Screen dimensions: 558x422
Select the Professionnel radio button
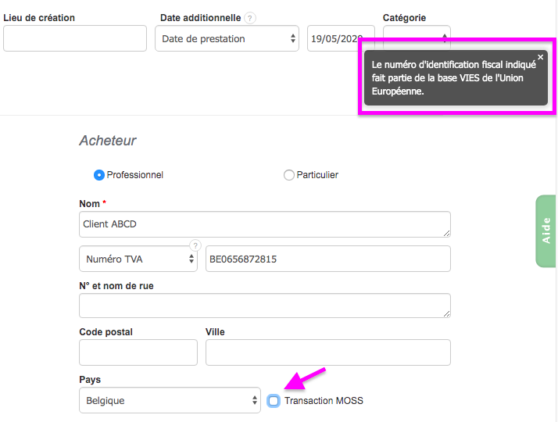pos(99,175)
